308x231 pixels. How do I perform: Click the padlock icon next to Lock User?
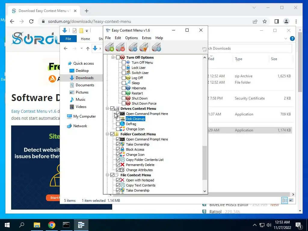click(x=128, y=68)
